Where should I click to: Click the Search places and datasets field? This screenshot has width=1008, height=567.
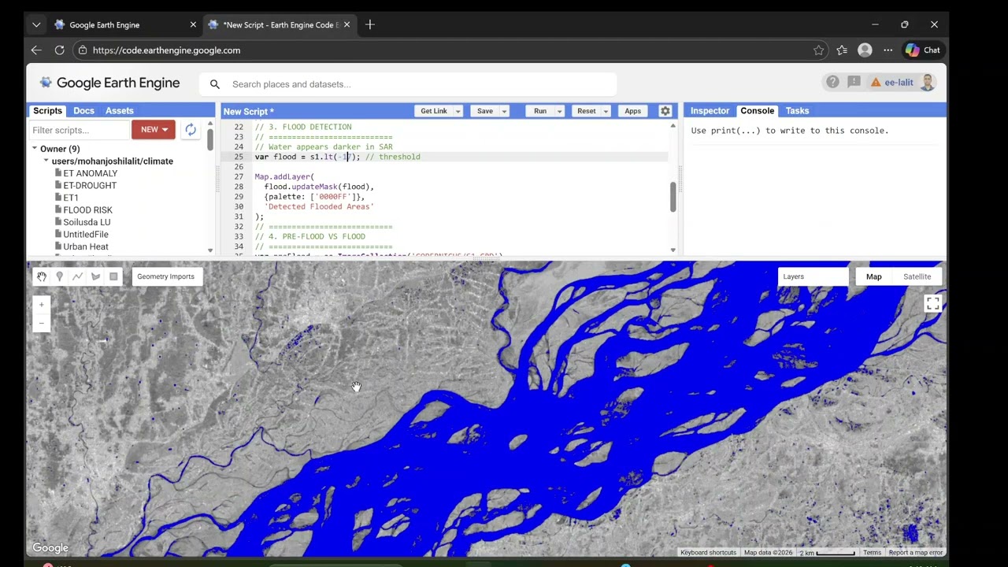point(408,84)
